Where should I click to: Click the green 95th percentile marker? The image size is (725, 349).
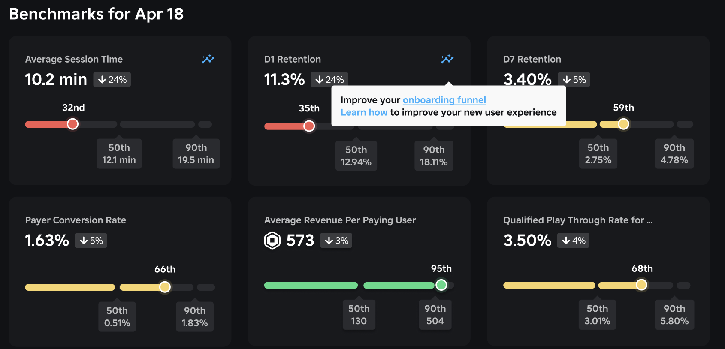coord(441,285)
